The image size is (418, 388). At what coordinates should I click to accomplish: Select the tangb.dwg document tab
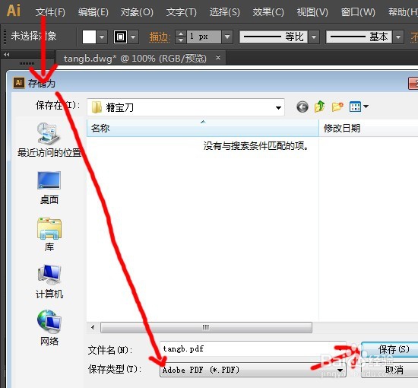point(135,58)
